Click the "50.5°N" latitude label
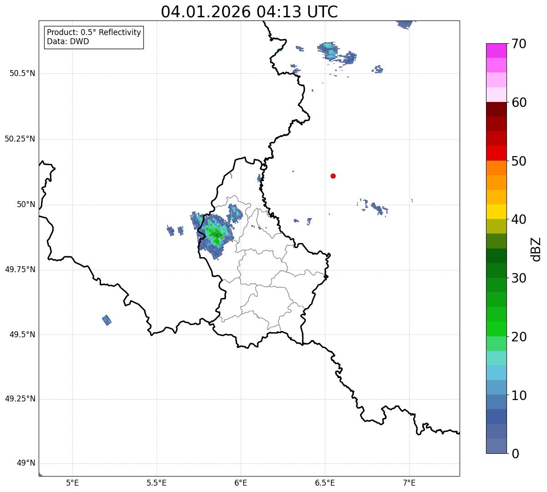547x492 pixels. pos(23,74)
